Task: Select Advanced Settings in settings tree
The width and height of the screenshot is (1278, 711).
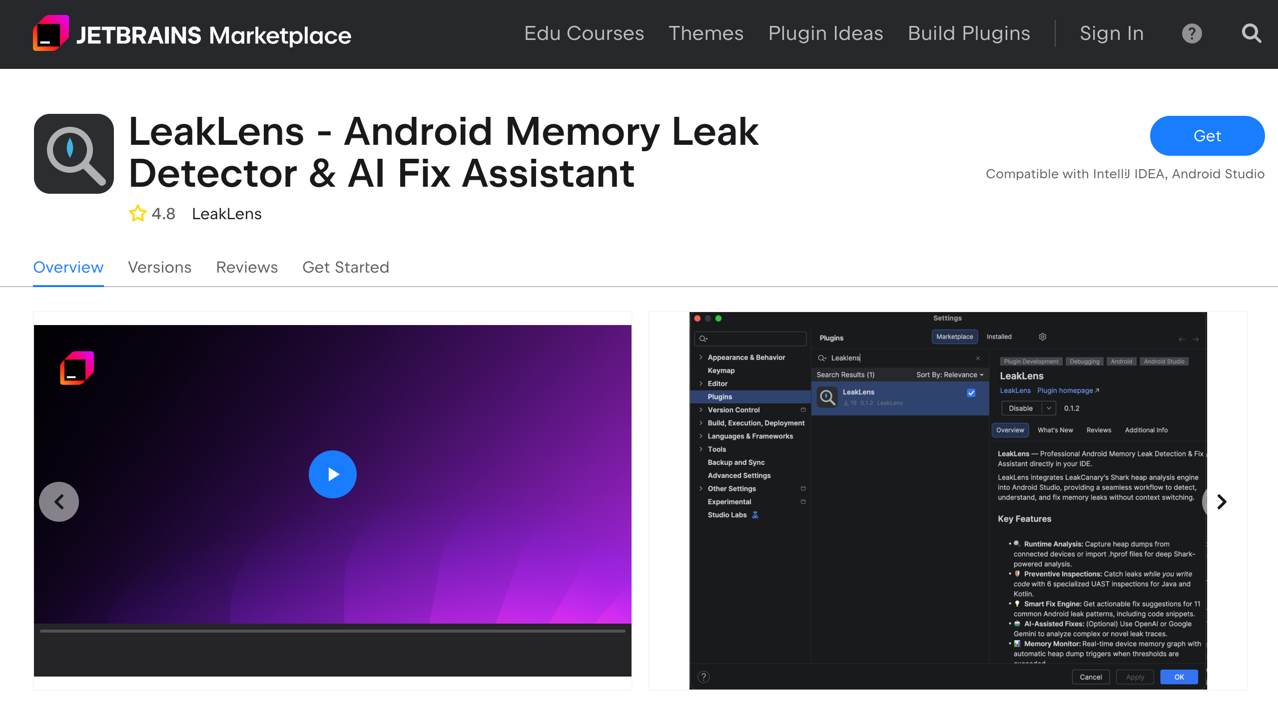Action: pos(739,475)
